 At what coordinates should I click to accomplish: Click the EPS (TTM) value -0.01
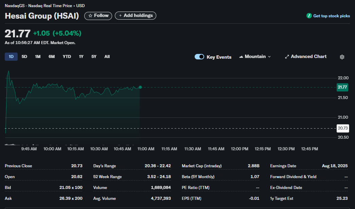[254, 198]
